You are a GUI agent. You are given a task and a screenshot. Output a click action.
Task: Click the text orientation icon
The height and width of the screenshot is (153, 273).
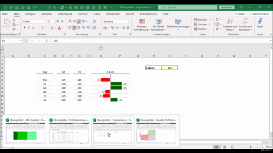[84, 21]
